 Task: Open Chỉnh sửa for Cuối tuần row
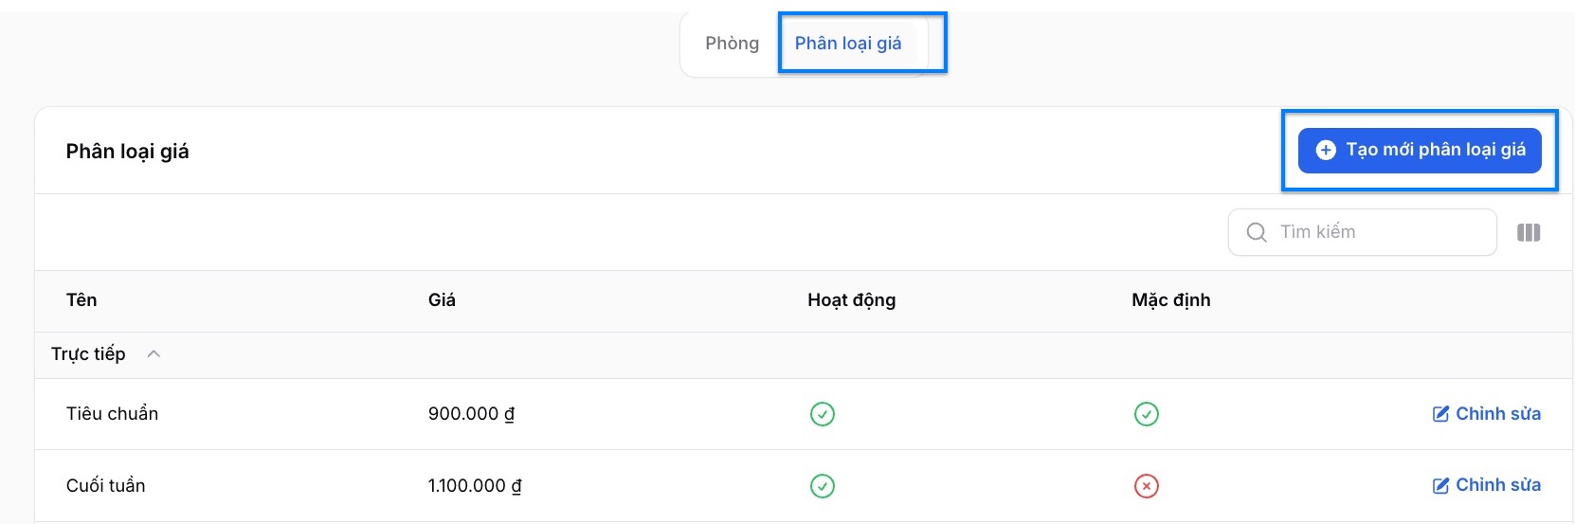click(x=1487, y=485)
